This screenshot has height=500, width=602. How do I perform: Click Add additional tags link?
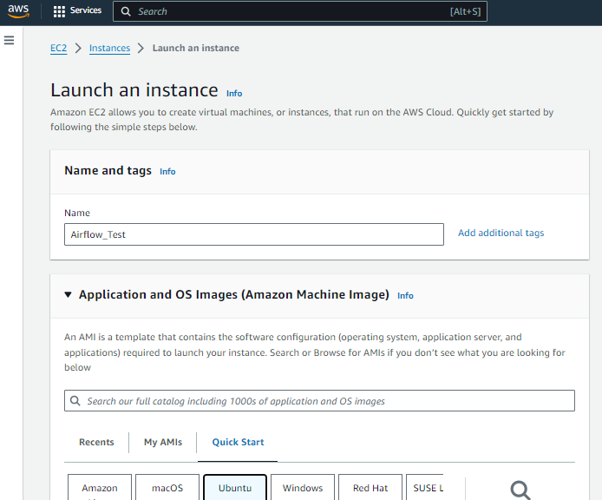tap(501, 233)
